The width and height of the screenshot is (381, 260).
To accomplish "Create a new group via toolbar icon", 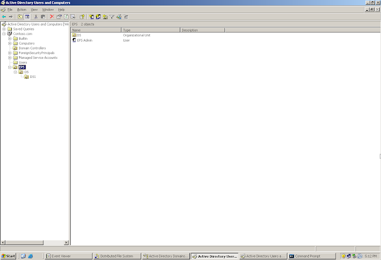I will (98, 17).
